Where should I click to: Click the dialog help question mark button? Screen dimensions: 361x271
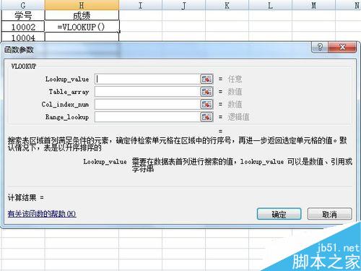(320, 47)
